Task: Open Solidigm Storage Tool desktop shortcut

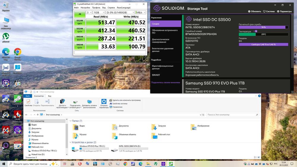Action: 18,131
